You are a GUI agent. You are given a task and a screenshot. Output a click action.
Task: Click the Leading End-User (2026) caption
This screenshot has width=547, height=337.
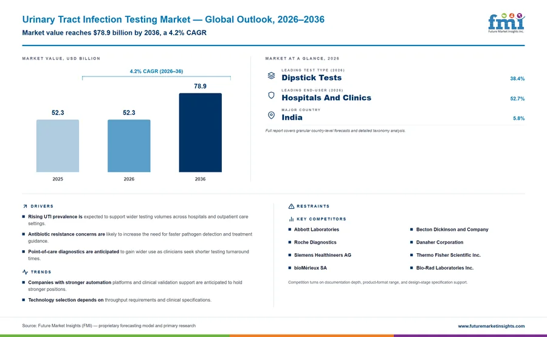coord(312,90)
